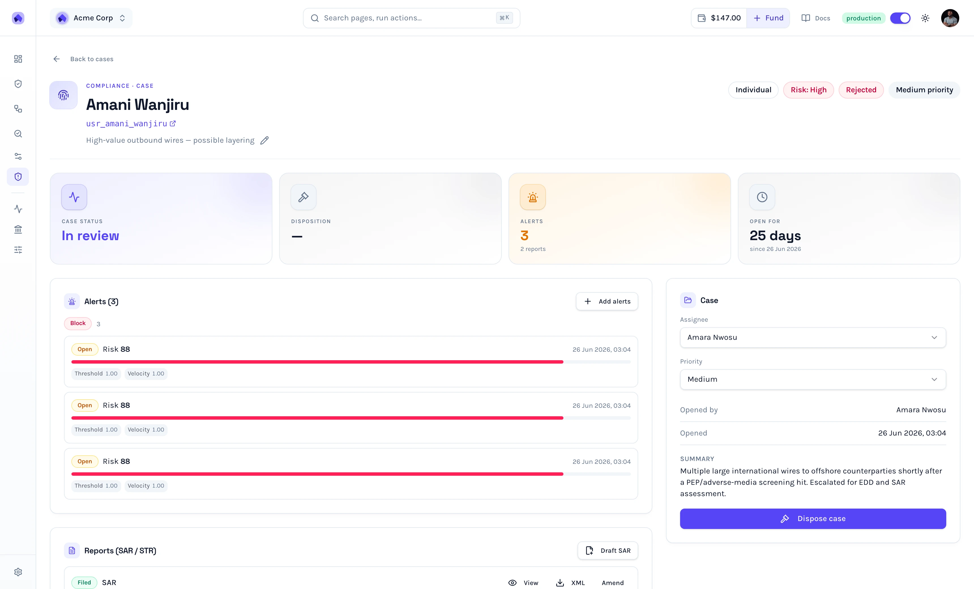Edit case description with pencil icon
Viewport: 974px width, 589px height.
[264, 140]
